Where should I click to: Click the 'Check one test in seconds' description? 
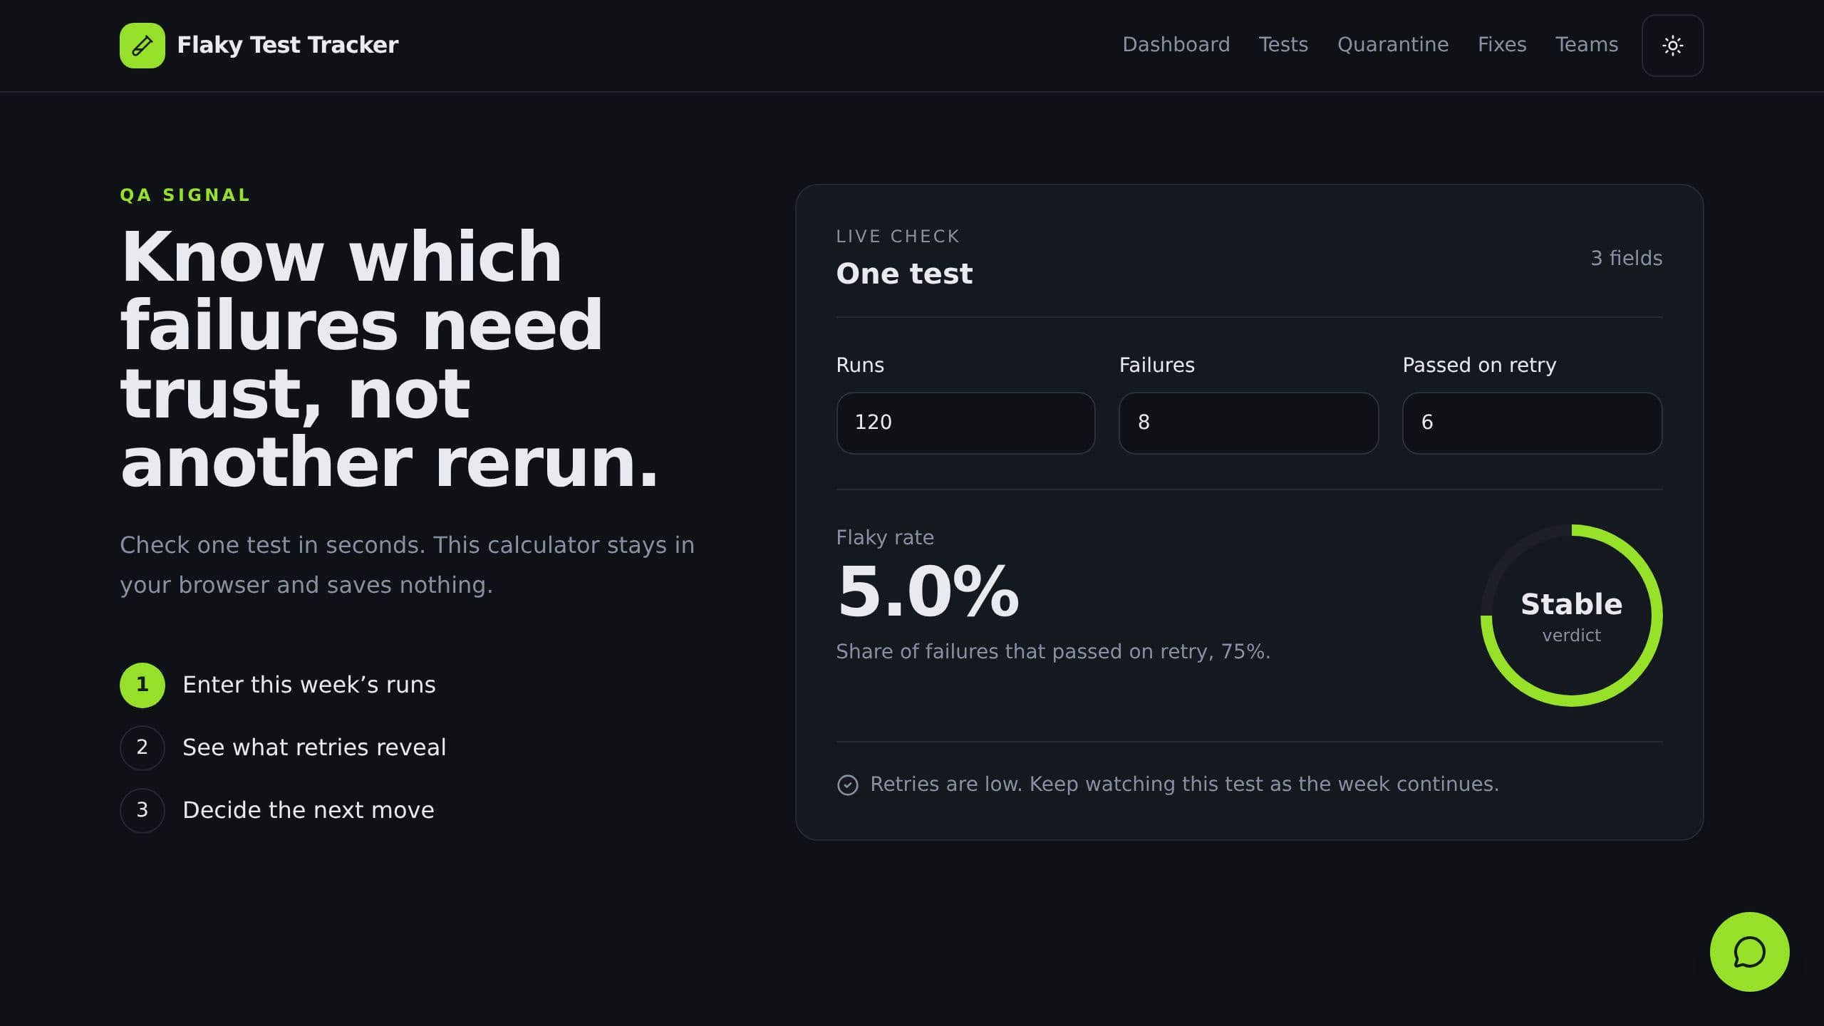coord(407,564)
